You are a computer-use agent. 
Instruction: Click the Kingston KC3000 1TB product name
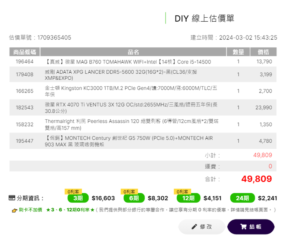point(131,91)
